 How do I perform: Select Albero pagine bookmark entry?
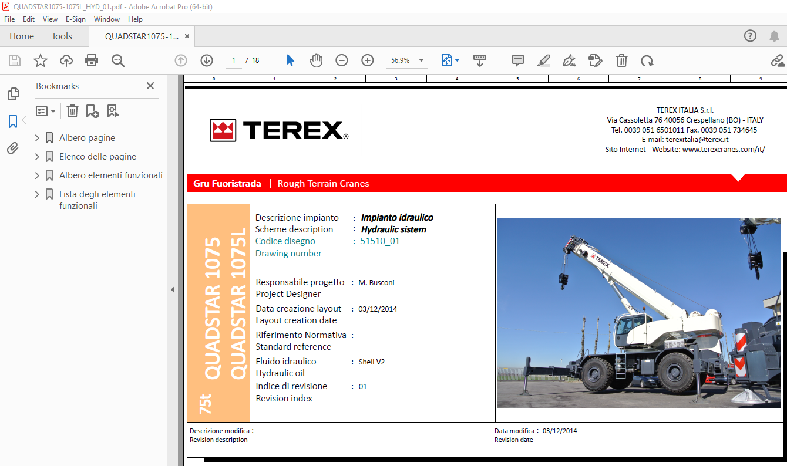click(x=87, y=138)
